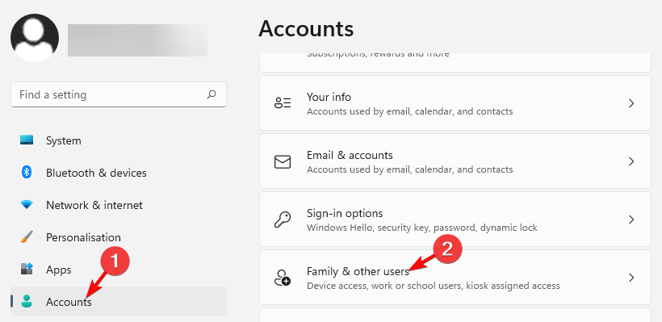Open Sign-in options via its chevron

(631, 220)
